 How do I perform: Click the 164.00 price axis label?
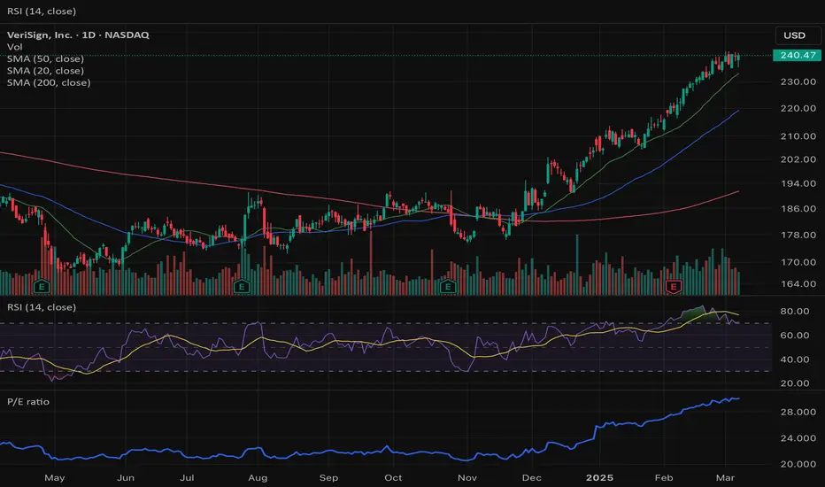pos(798,283)
